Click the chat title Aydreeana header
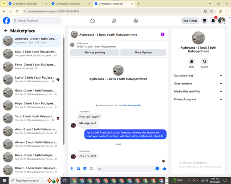The height and width of the screenshot is (184, 231). (x=108, y=34)
